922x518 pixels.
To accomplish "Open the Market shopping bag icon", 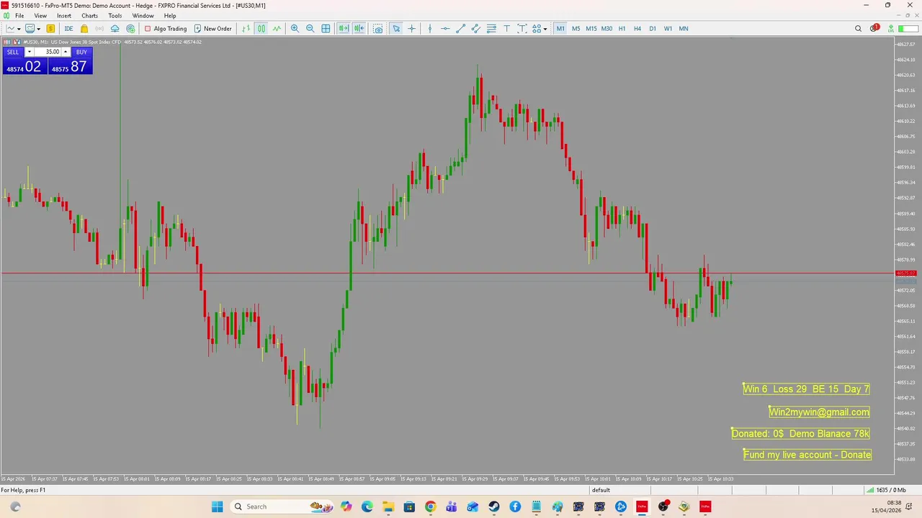I will [84, 29].
